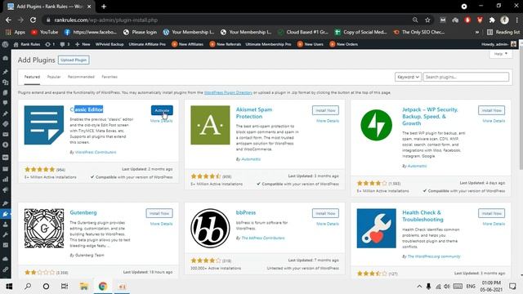Open Ultimate Affiliate Pro in admin bar
This screenshot has height=294, width=523.
pos(147,44)
